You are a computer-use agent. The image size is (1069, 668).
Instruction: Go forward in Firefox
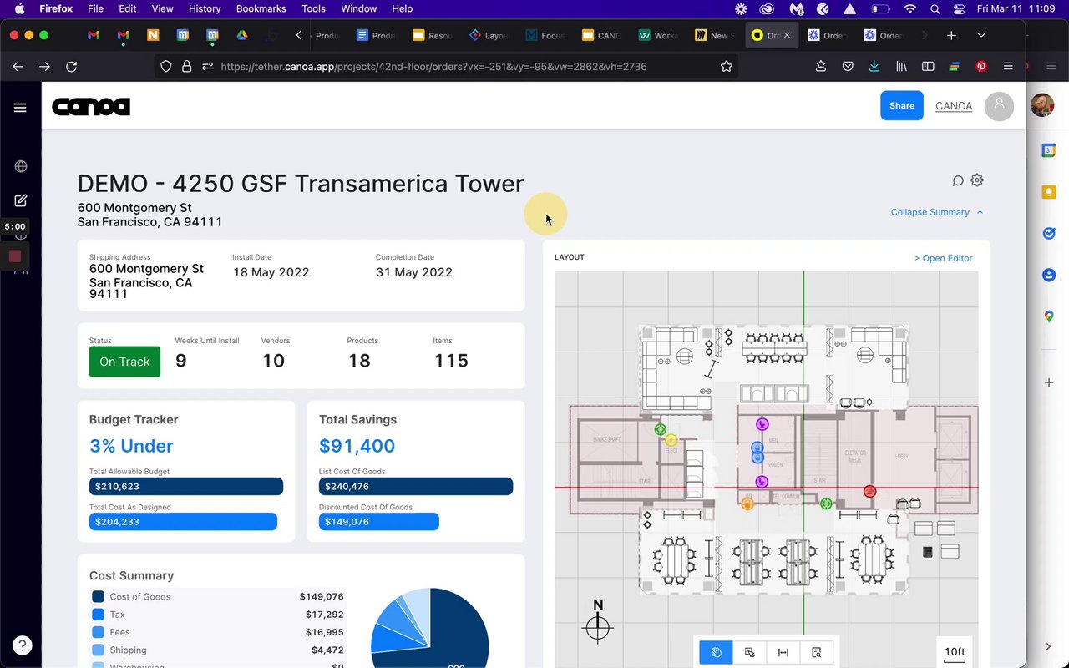(45, 67)
